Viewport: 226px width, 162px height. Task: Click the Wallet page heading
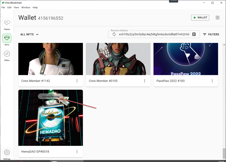[27, 18]
